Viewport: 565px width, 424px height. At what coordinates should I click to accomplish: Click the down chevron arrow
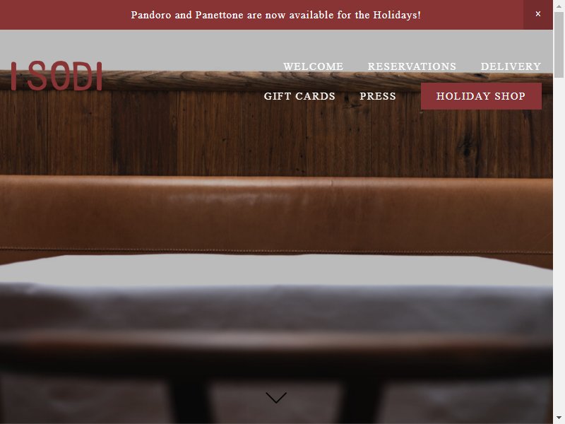(276, 398)
